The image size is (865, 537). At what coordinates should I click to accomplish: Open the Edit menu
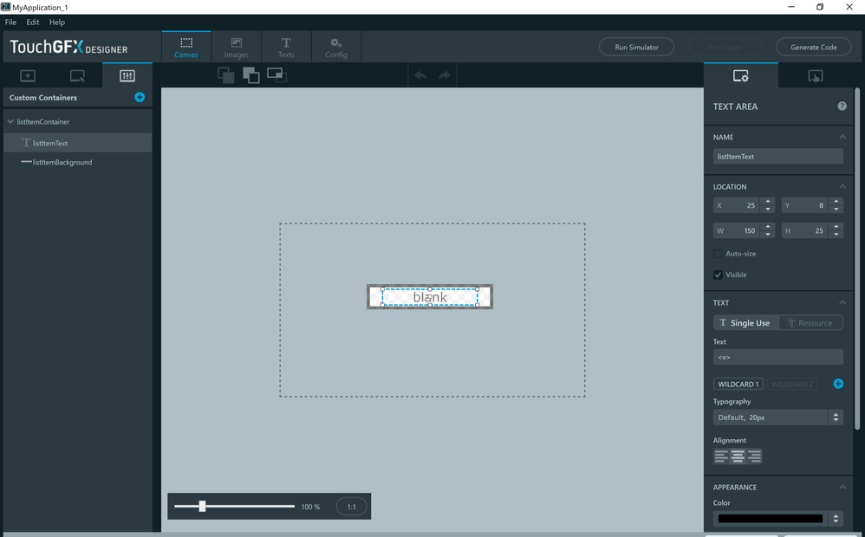pos(33,22)
